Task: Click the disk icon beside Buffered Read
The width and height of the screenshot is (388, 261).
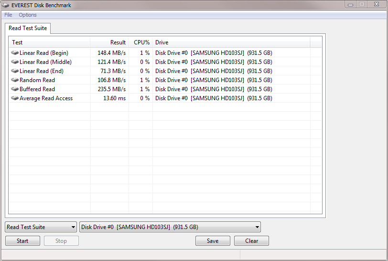Action: click(15, 89)
